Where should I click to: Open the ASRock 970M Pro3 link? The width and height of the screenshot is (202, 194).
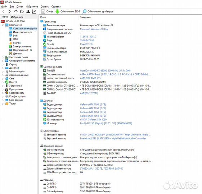[115, 74]
